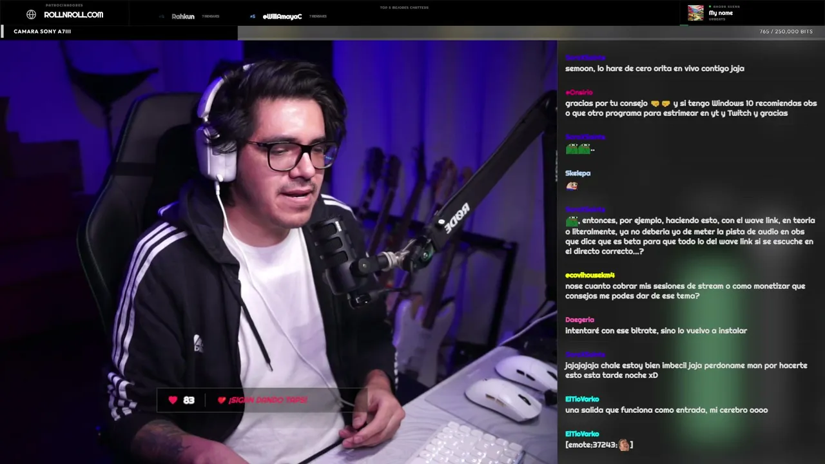Click the tap count "83"

pos(189,400)
